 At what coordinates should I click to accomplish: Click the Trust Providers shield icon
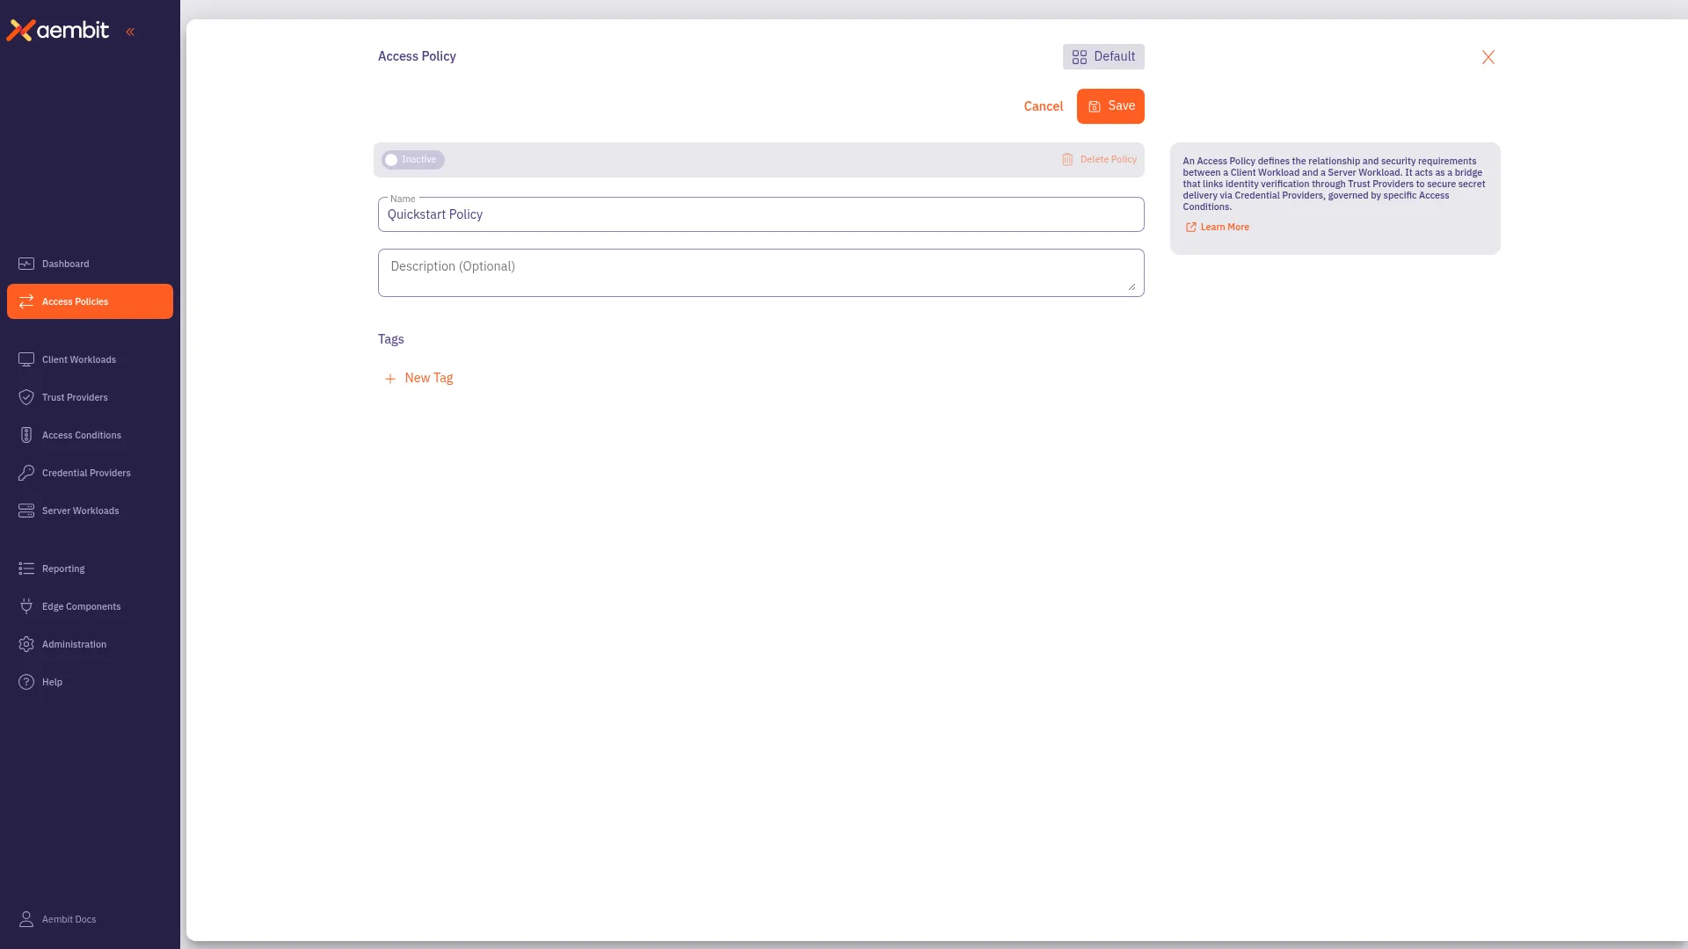pos(26,397)
